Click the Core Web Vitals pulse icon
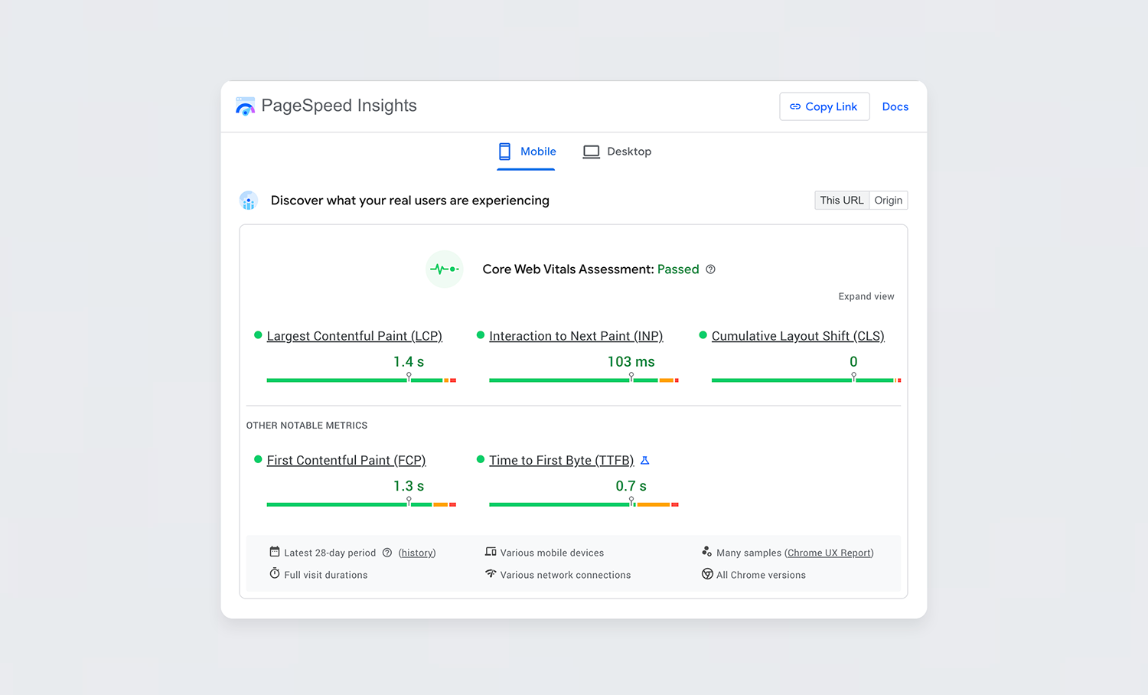Viewport: 1148px width, 695px height. tap(444, 269)
